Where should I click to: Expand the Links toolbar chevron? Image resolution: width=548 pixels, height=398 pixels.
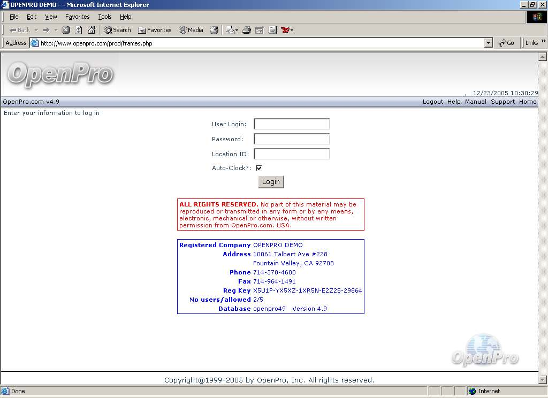coord(543,42)
